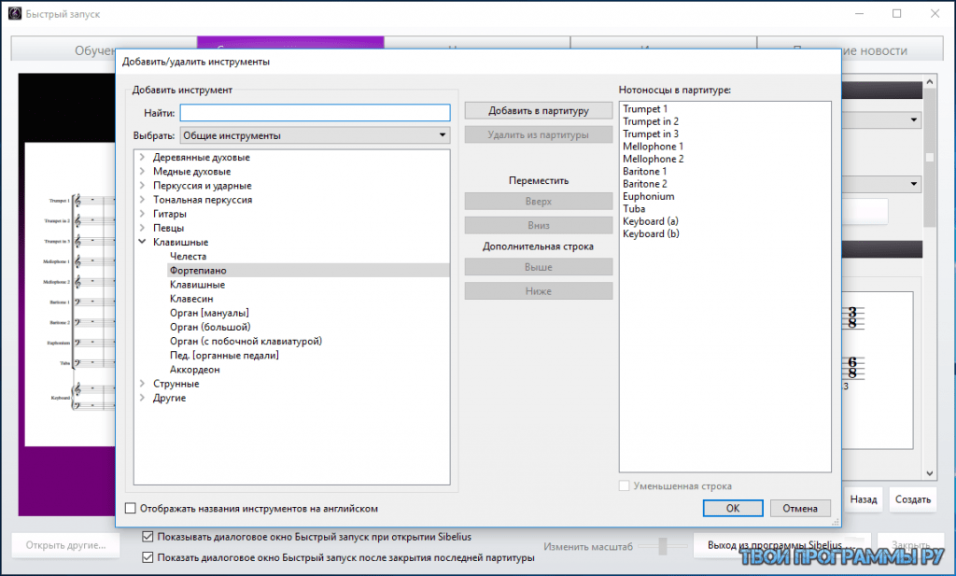Click the Создать button

[x=912, y=499]
